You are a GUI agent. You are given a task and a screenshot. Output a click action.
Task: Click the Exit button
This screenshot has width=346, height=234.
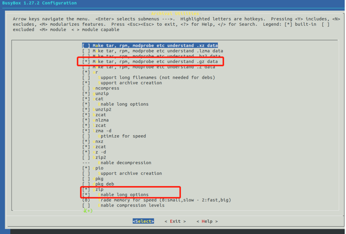(175, 221)
